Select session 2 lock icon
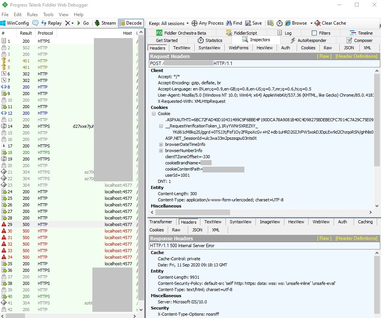Screen dimensions: 381x318 pyautogui.click(x=3, y=48)
